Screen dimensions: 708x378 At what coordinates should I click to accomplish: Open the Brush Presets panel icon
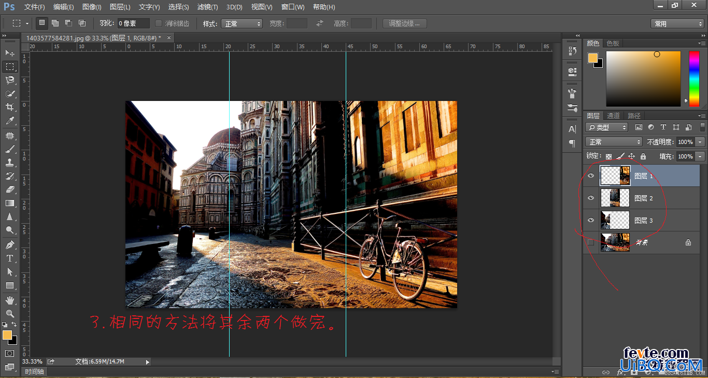(572, 108)
